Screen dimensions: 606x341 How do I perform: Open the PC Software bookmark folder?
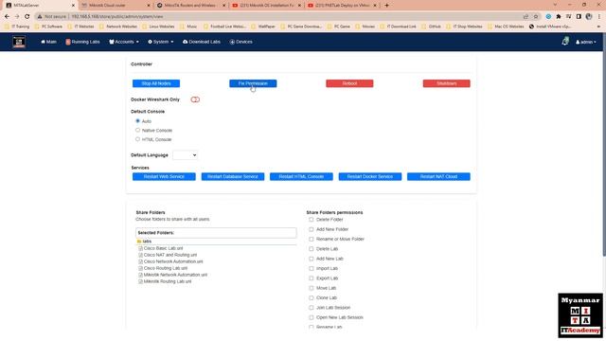(x=48, y=27)
